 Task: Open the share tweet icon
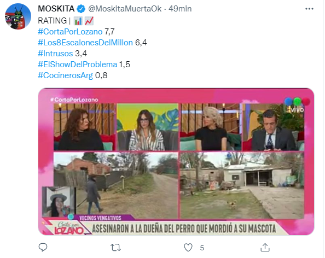(265, 247)
